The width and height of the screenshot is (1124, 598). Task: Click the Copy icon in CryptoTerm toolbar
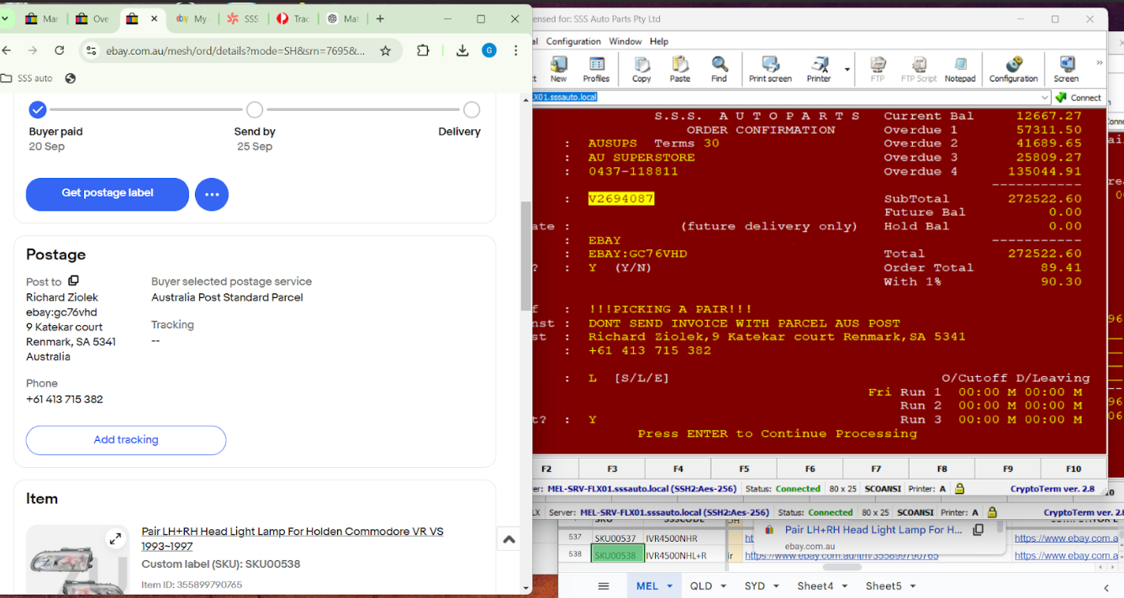pyautogui.click(x=641, y=69)
